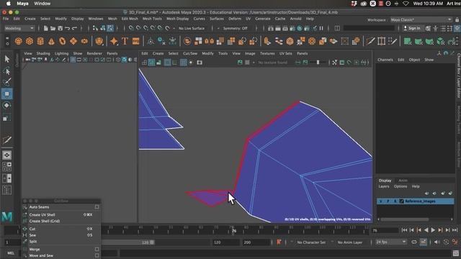Viewport: 461px width, 259px height.
Task: Open the Workspace Maya Classic dropdown
Action: (421, 19)
